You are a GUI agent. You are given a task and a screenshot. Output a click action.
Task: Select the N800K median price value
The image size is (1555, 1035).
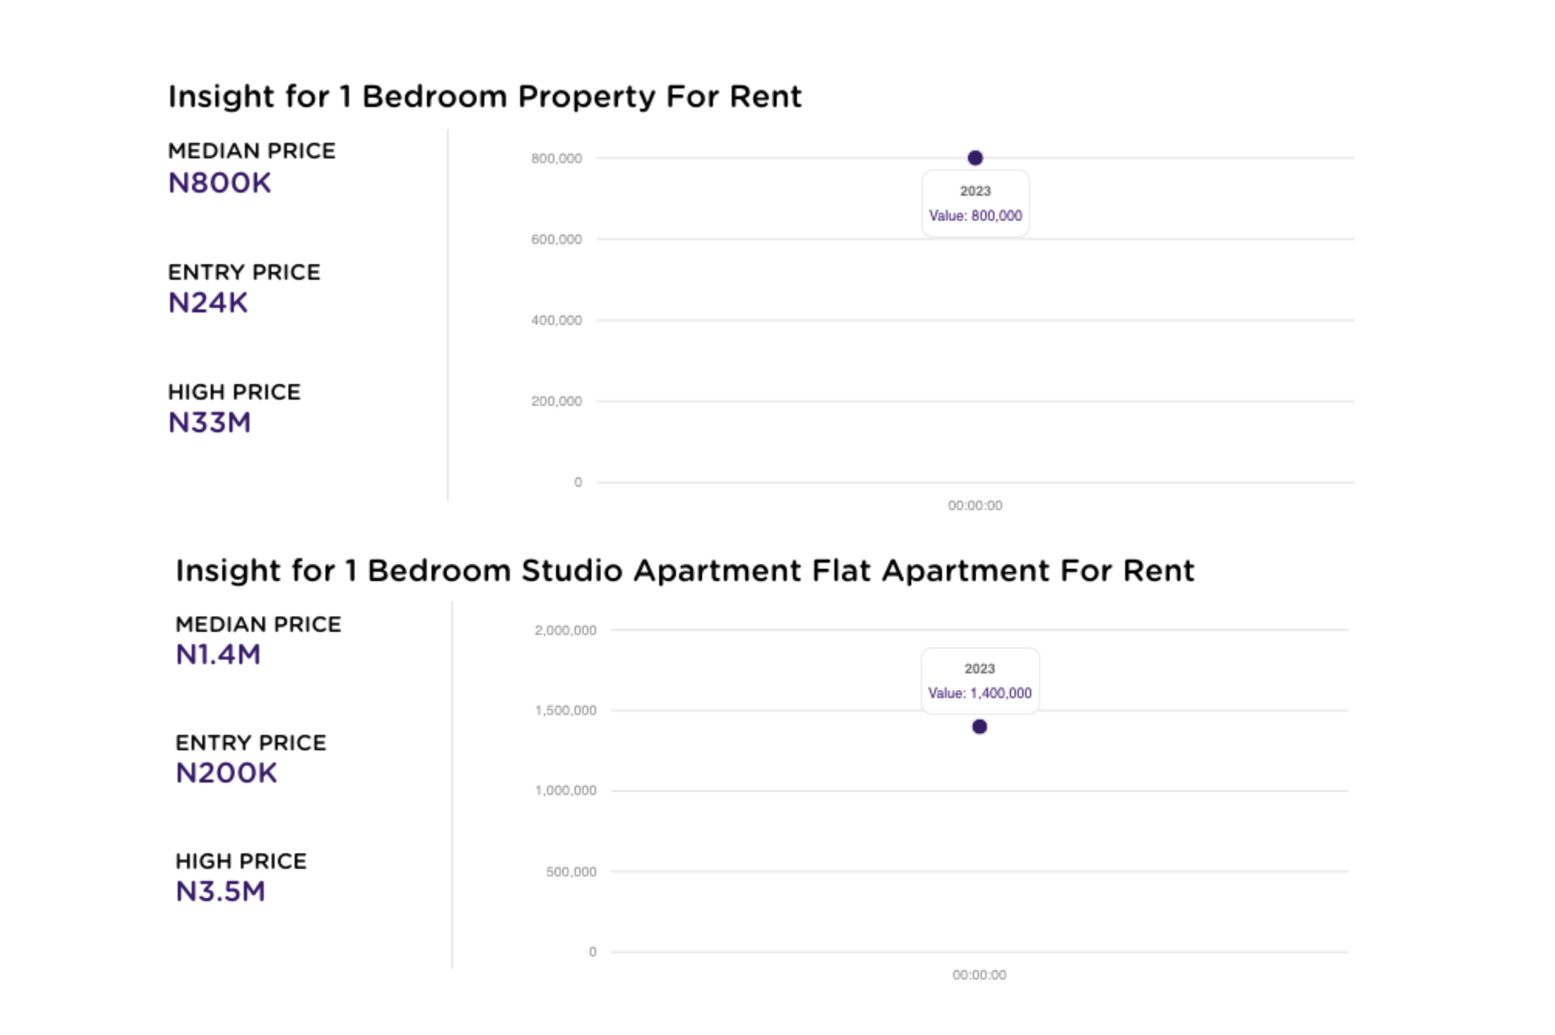click(220, 183)
